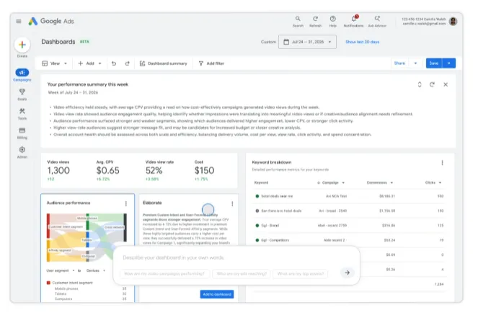Expand or collapse performance summary card
478x318 pixels.
[420, 84]
